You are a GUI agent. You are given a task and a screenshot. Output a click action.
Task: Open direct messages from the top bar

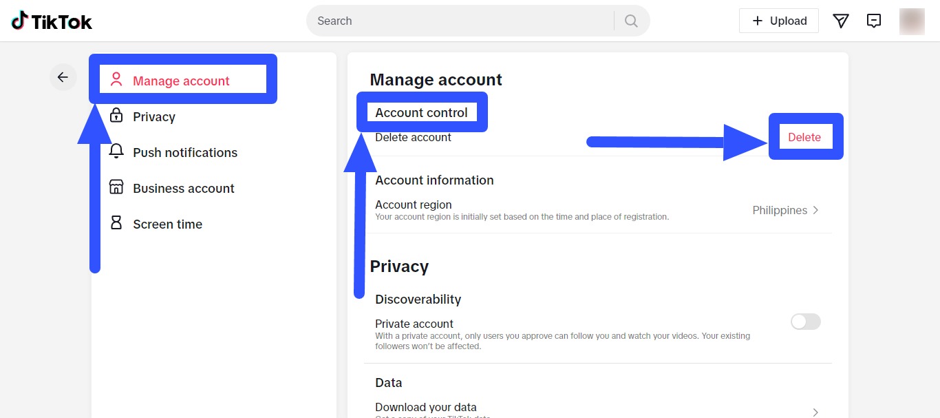coord(840,21)
